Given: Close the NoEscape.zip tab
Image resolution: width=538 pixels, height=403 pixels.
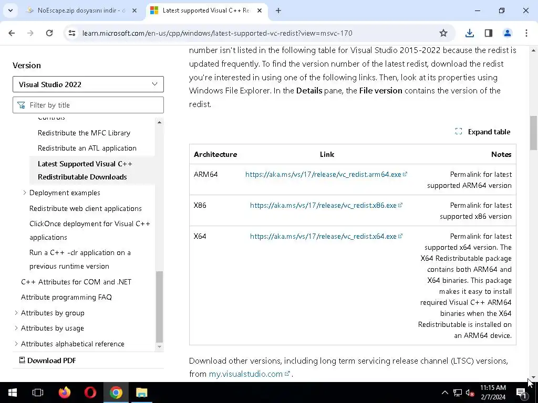Looking at the screenshot, I should [134, 10].
